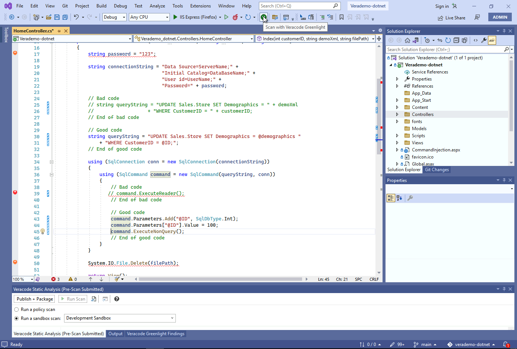
Task: Click Refresh icon in Solution Explorer toolbar
Action: (448, 40)
